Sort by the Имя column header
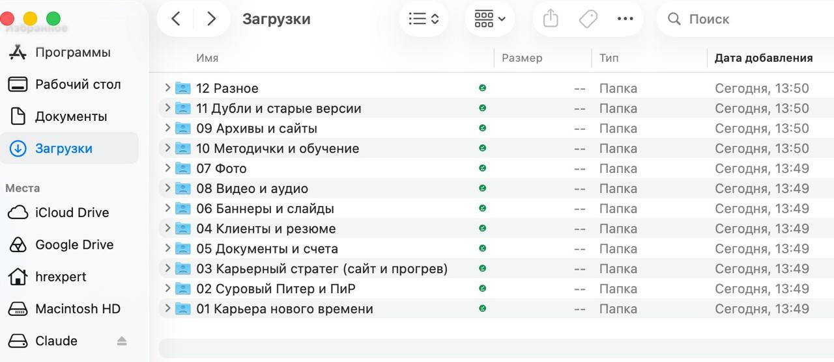The image size is (834, 362). 207,58
